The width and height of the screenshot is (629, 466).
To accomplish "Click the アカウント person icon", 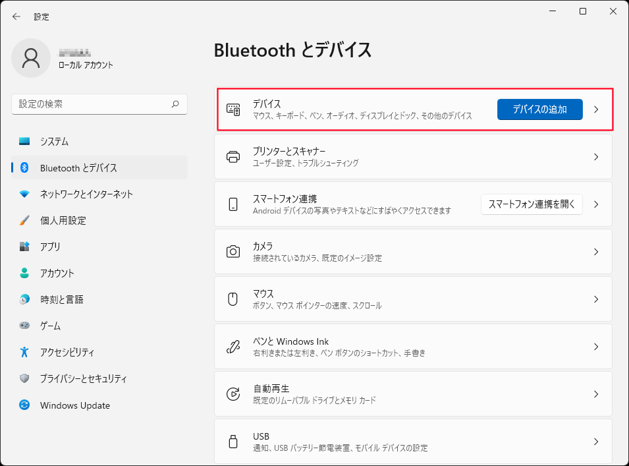I will pos(24,273).
